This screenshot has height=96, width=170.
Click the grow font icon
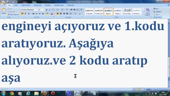(x=46, y=10)
